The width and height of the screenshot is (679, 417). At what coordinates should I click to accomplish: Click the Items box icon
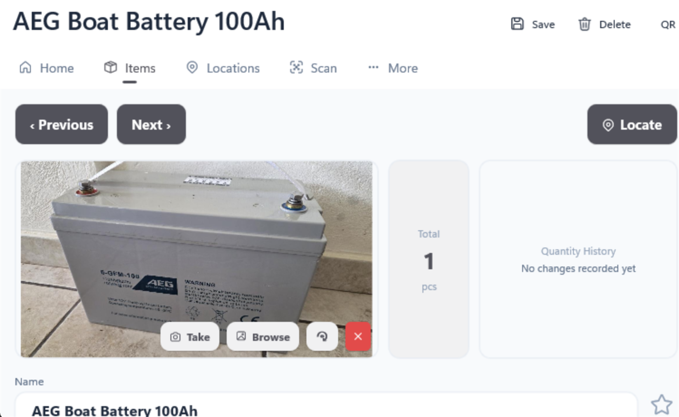point(111,67)
